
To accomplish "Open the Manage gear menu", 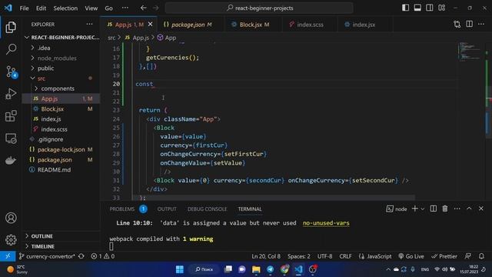I will click(x=11, y=239).
